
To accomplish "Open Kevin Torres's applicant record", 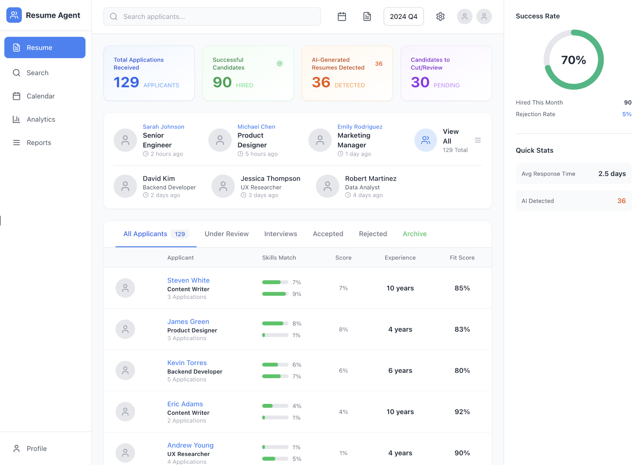I will [x=187, y=362].
